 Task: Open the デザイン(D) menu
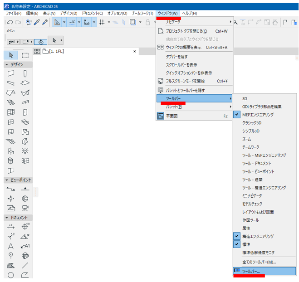[69, 13]
